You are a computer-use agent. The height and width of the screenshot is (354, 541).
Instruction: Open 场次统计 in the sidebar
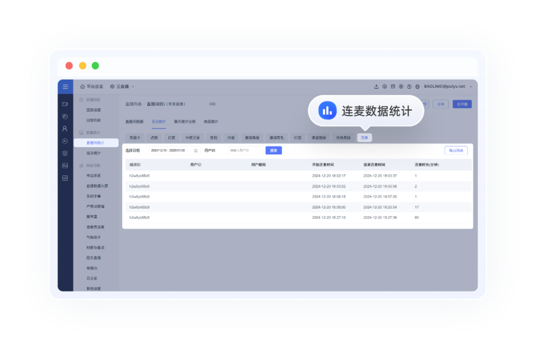[x=93, y=153]
